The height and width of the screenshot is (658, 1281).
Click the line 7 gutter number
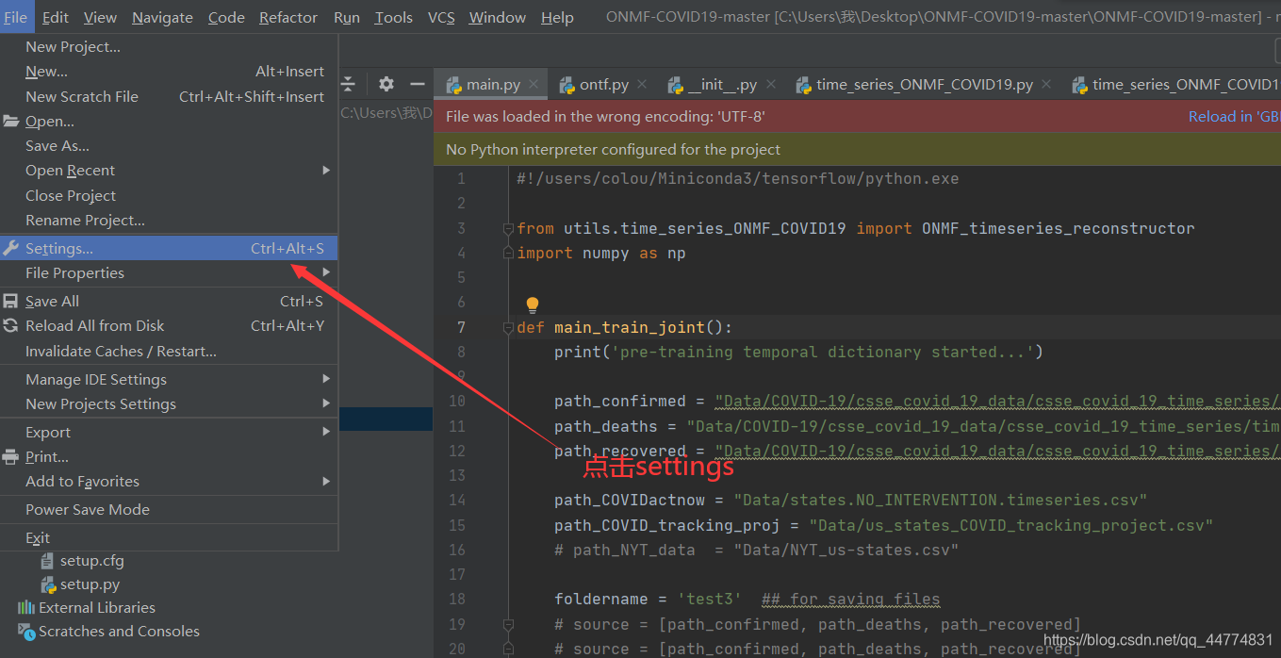[x=460, y=327]
